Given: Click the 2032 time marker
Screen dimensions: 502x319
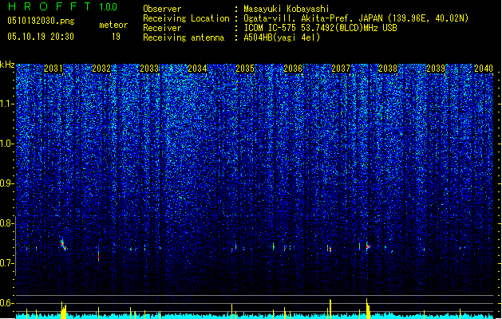Looking at the screenshot, I should tap(101, 69).
